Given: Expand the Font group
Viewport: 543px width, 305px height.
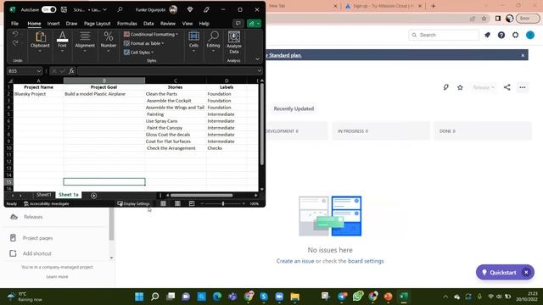Looking at the screenshot, I should click(x=62, y=42).
